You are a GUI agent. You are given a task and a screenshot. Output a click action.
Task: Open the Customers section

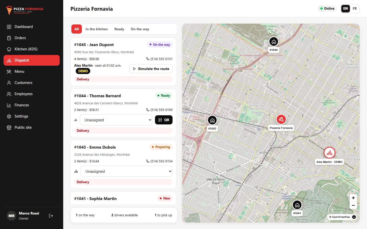[32, 83]
